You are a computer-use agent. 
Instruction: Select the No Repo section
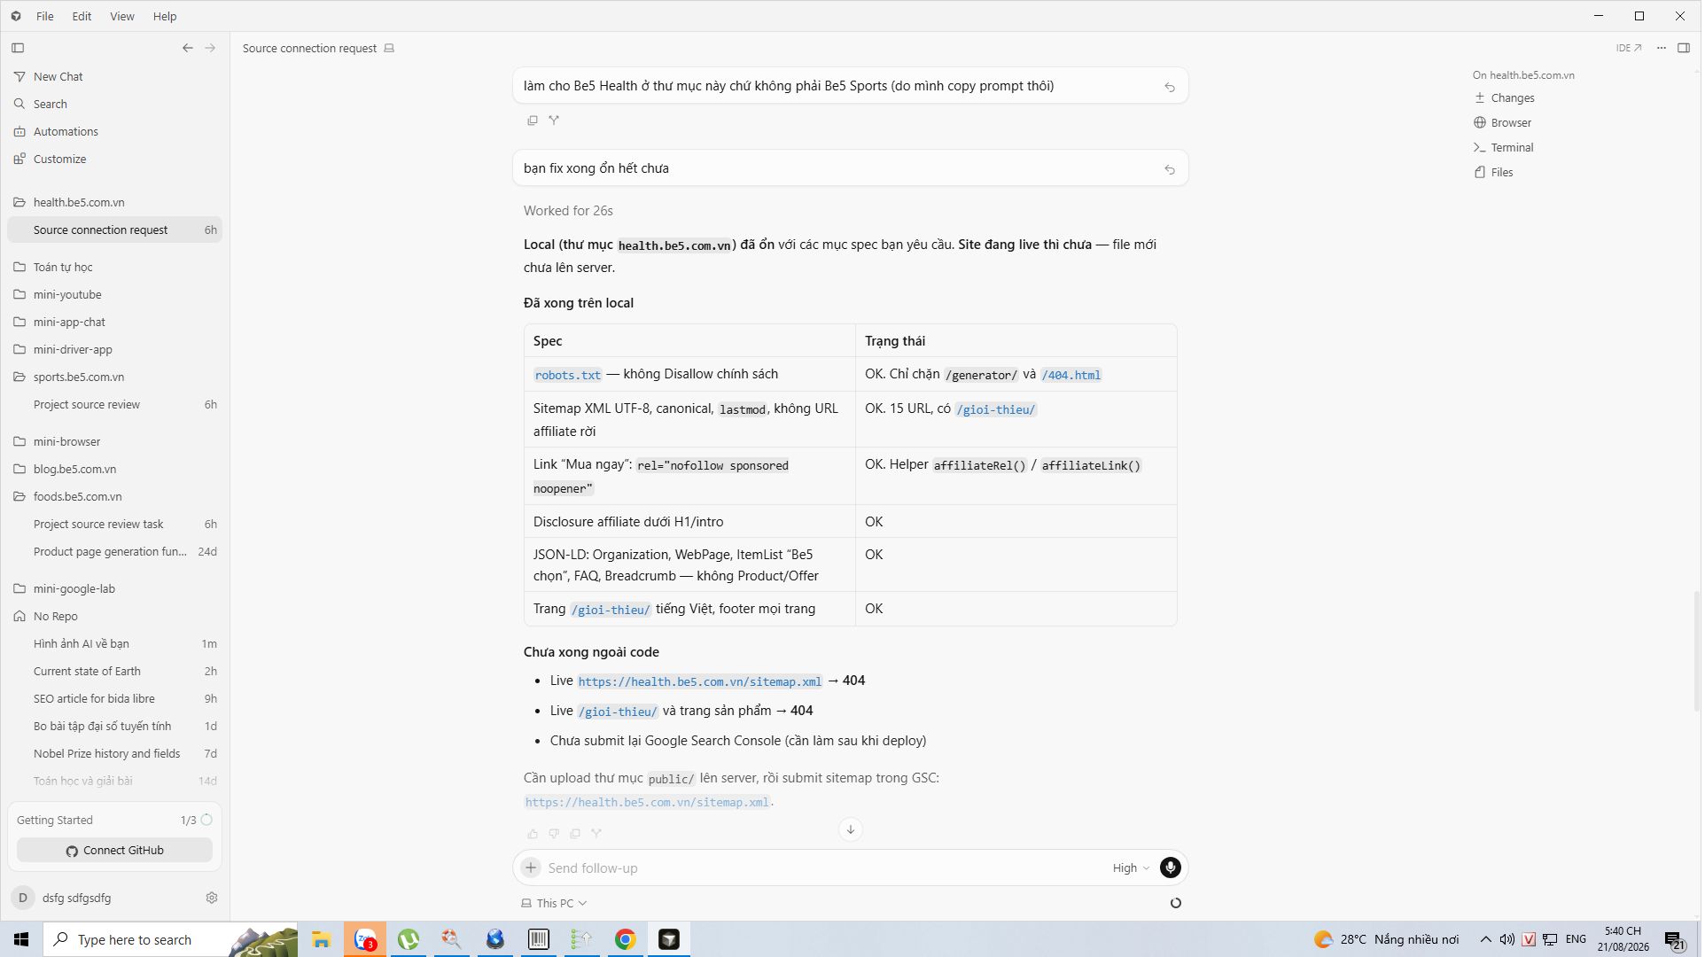coord(114,617)
